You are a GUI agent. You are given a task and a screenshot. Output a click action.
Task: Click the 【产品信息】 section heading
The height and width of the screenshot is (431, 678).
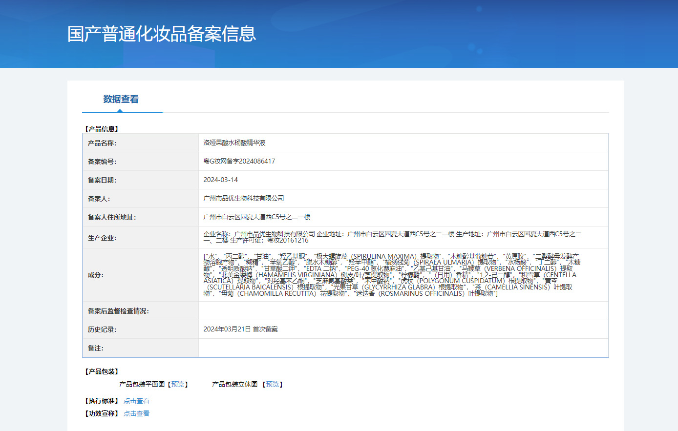coord(102,129)
